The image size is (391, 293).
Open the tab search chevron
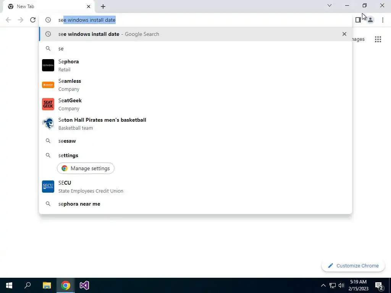tap(330, 5)
